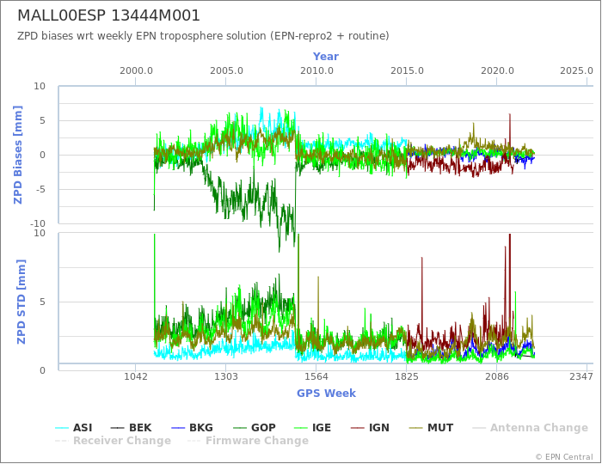Toggle the IGN series in legend

coord(371,428)
